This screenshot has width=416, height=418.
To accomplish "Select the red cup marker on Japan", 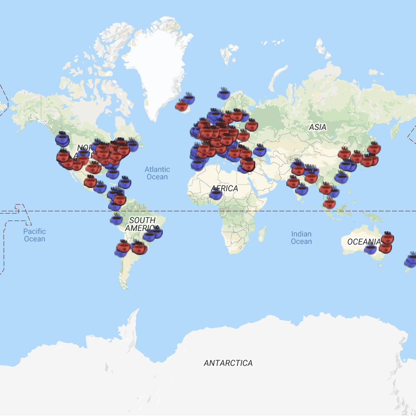I will pyautogui.click(x=374, y=148).
